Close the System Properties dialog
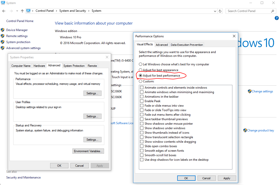The width and height of the screenshot is (280, 185). [x=107, y=57]
